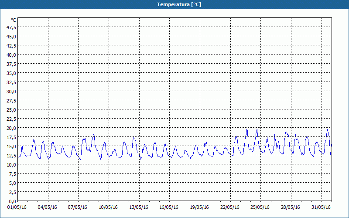The width and height of the screenshot is (349, 218).
Task: Click the 31/05/16 date label
Action: [x=321, y=208]
